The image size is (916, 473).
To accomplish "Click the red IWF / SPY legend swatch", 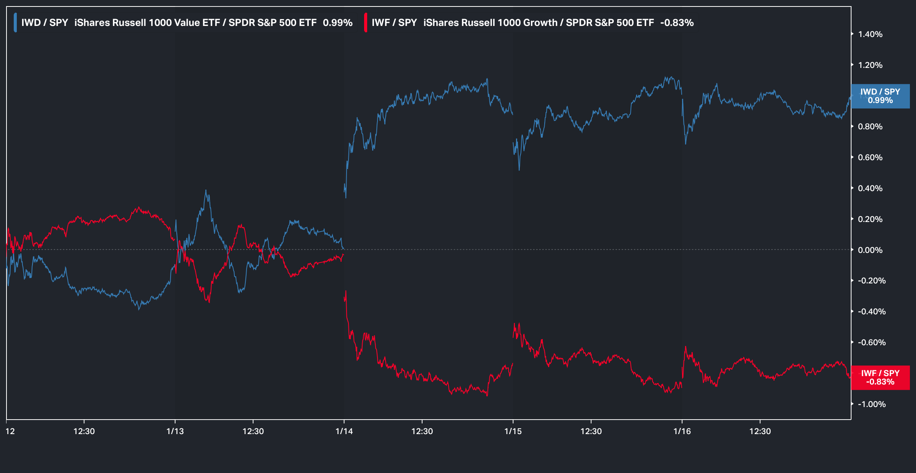I will [x=366, y=23].
